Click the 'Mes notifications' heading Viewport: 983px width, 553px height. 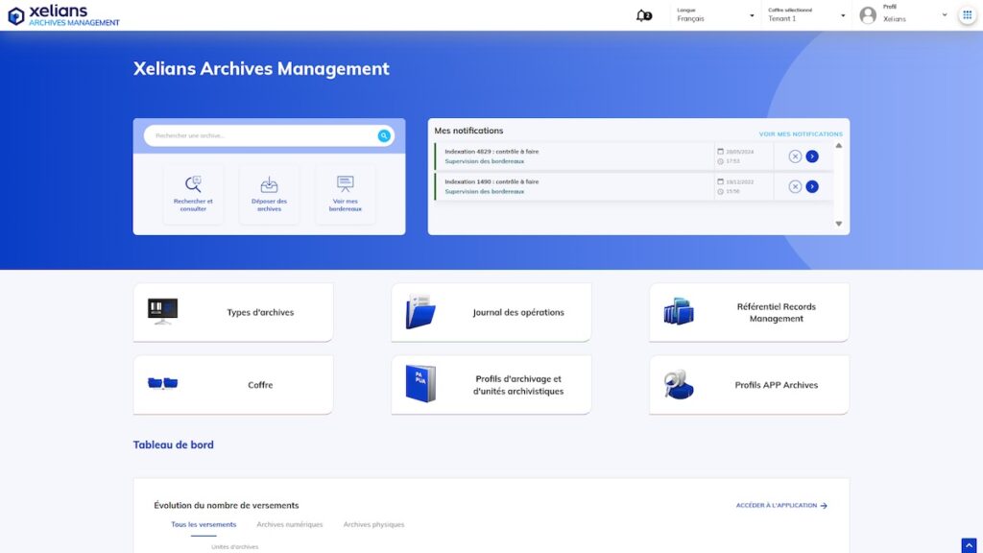coord(468,131)
